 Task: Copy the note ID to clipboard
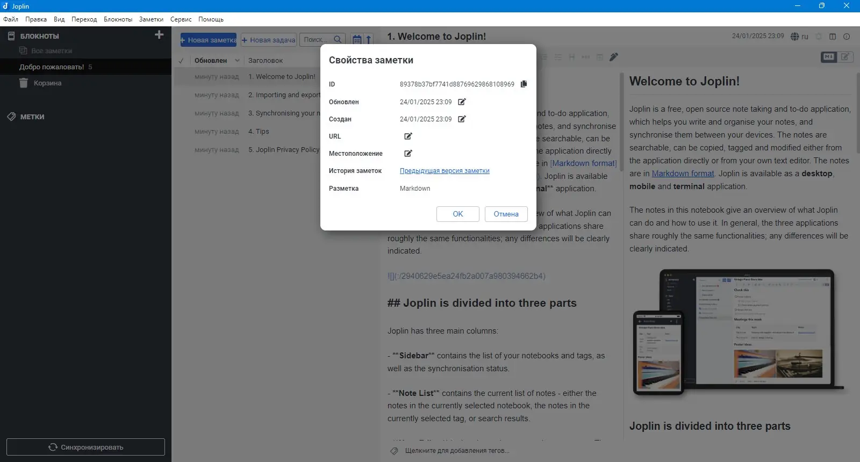click(524, 84)
